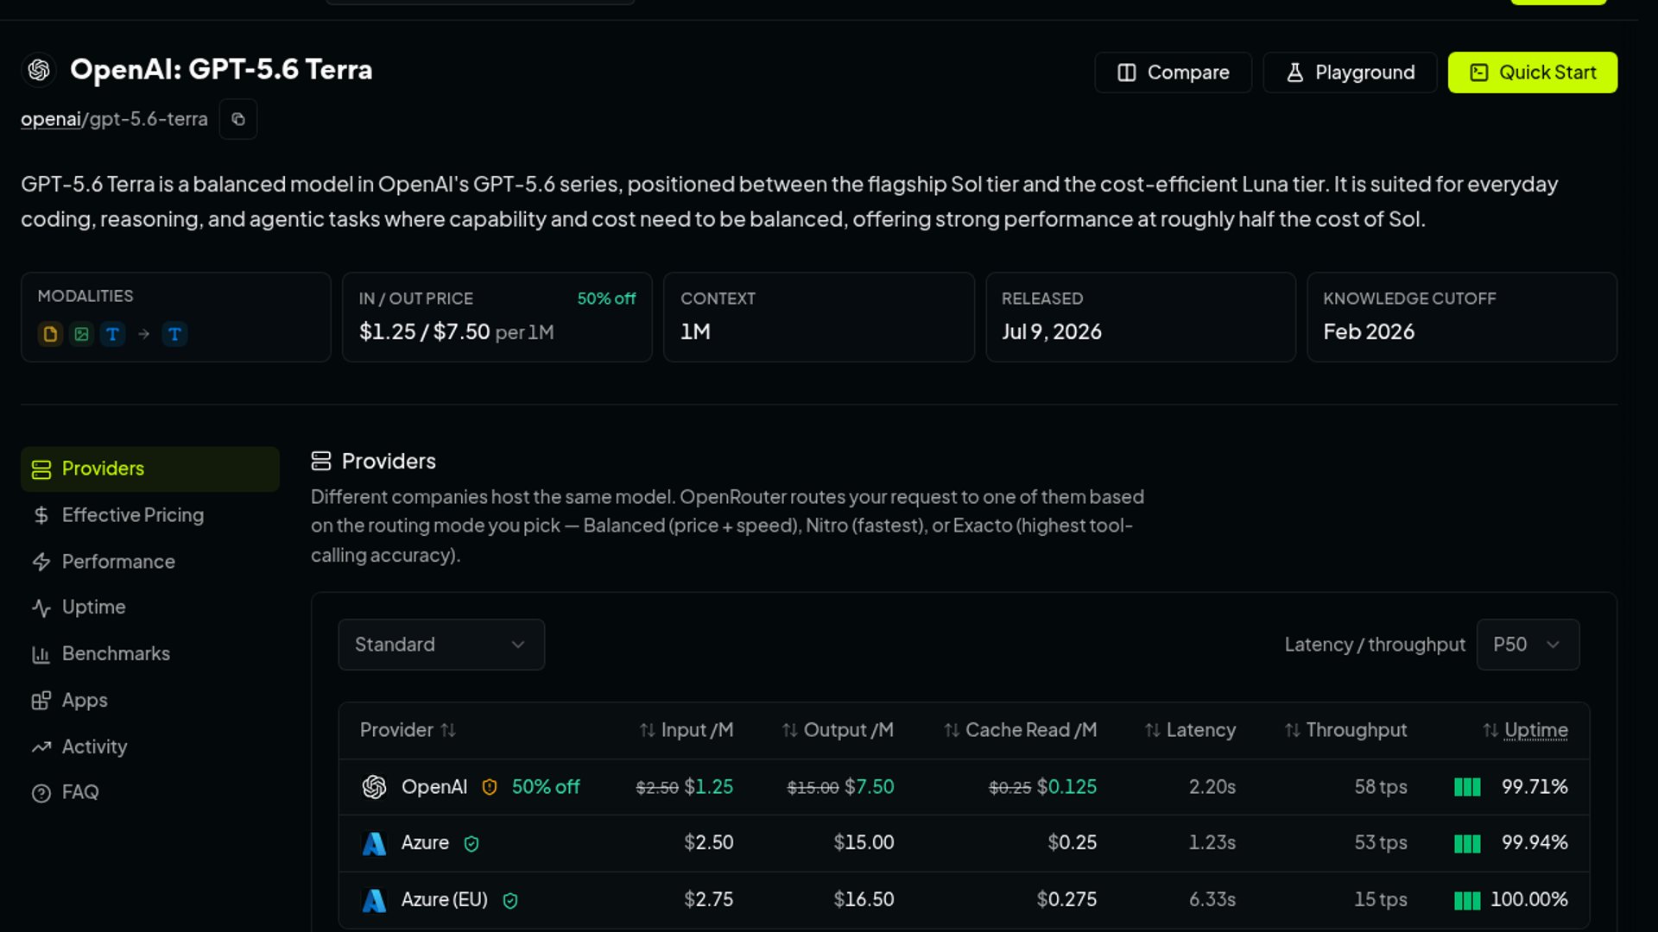Click the Azure provider name
The image size is (1658, 932).
[425, 842]
